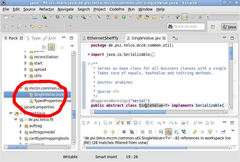The image size is (240, 162).
Task: Click the New Java Package icon
Action: [x=116, y=17]
